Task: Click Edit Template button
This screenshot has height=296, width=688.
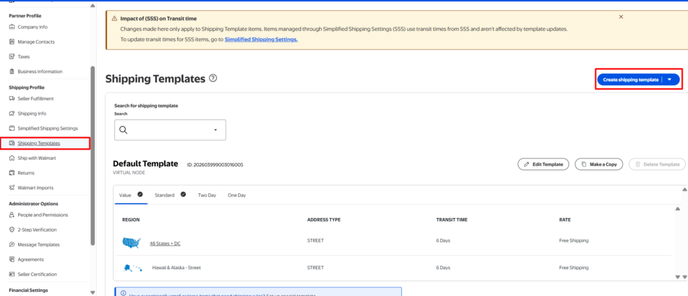Action: 543,164
